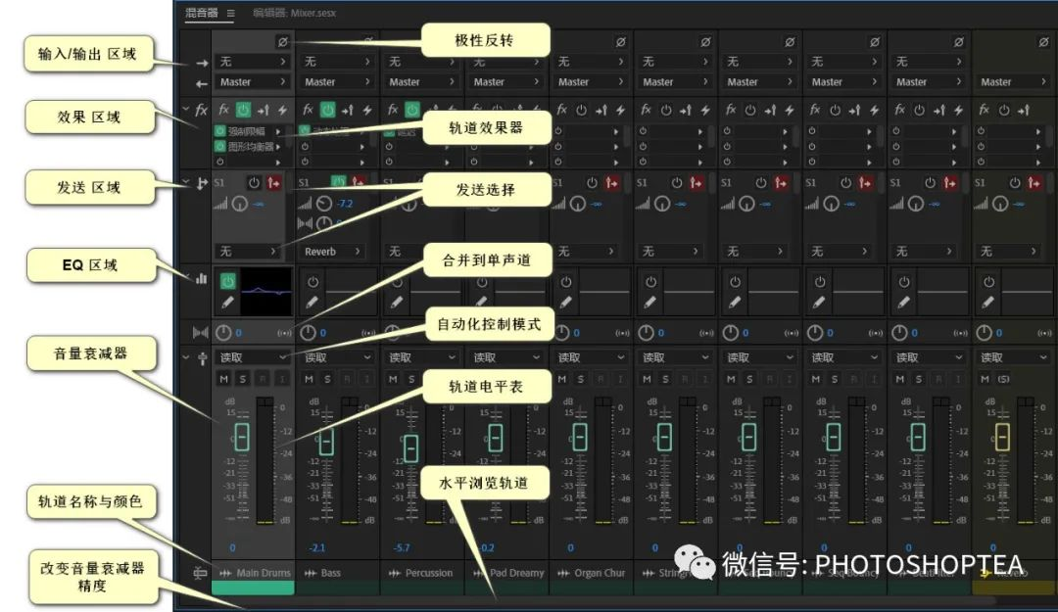Solo the Bass track

[328, 379]
